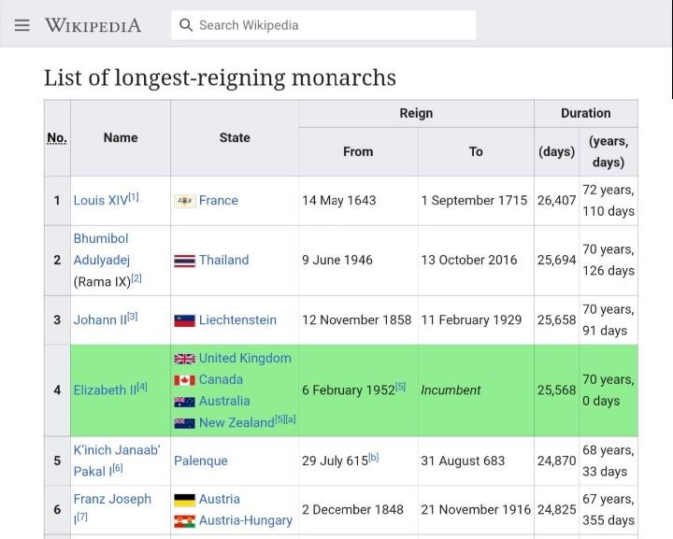Open the hamburger main menu
Image resolution: width=673 pixels, height=539 pixels.
pos(22,25)
